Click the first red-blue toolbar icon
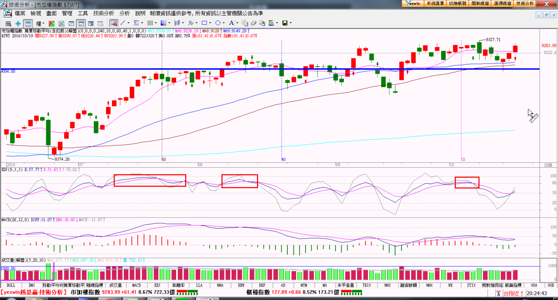The width and height of the screenshot is (558, 300). point(8,23)
